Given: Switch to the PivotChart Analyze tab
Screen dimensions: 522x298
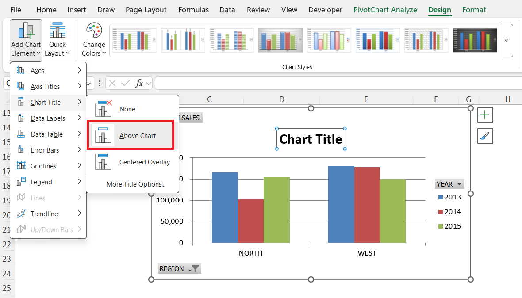Looking at the screenshot, I should 385,10.
